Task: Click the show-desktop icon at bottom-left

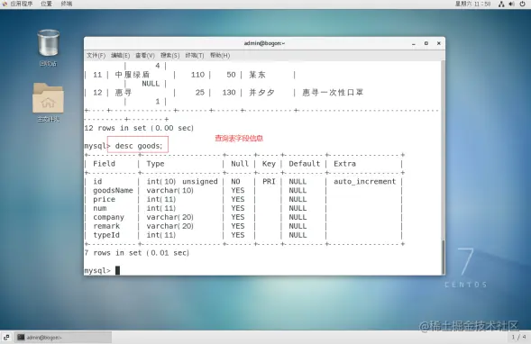Action: [x=6, y=337]
